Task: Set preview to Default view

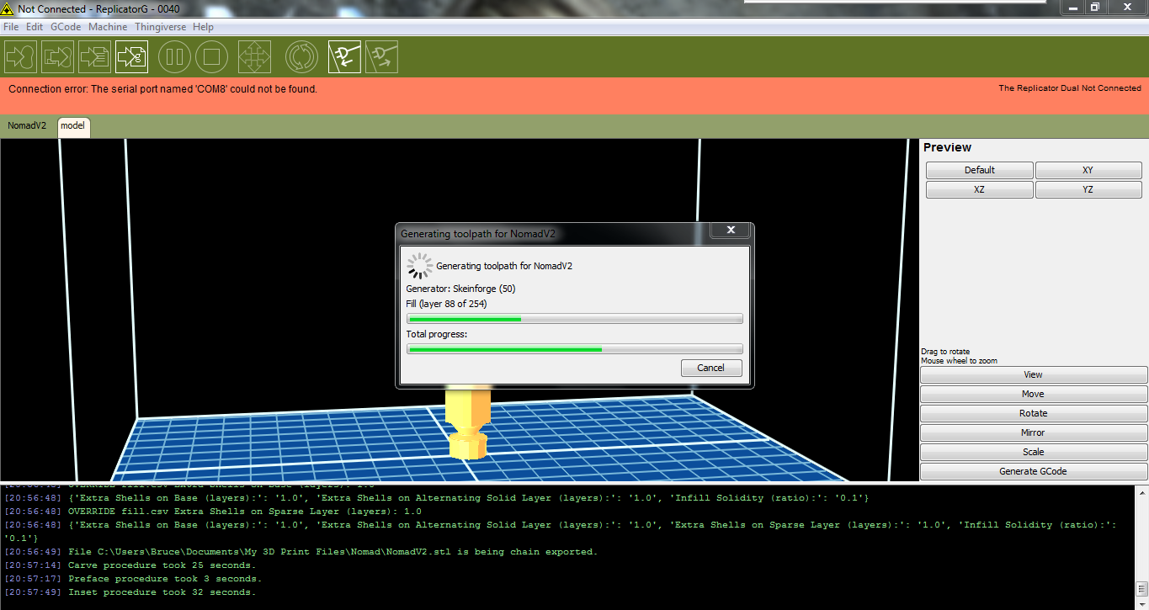Action: coord(980,170)
